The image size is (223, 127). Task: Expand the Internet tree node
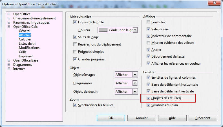coord(9,69)
